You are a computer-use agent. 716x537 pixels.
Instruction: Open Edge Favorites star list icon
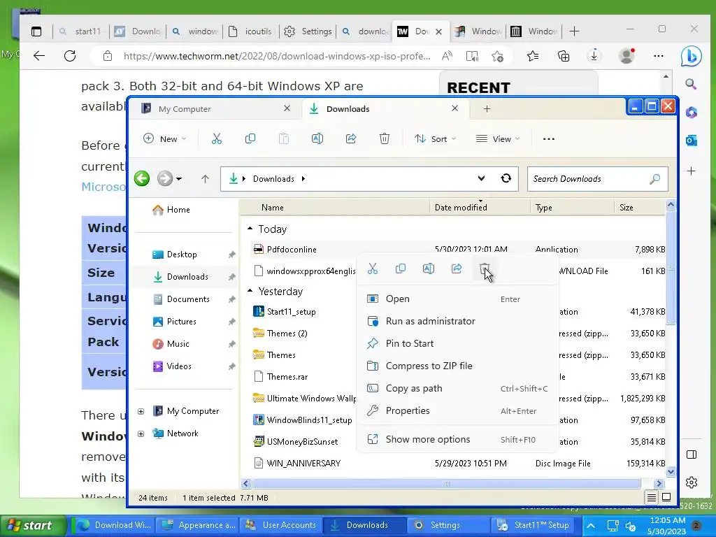(533, 56)
